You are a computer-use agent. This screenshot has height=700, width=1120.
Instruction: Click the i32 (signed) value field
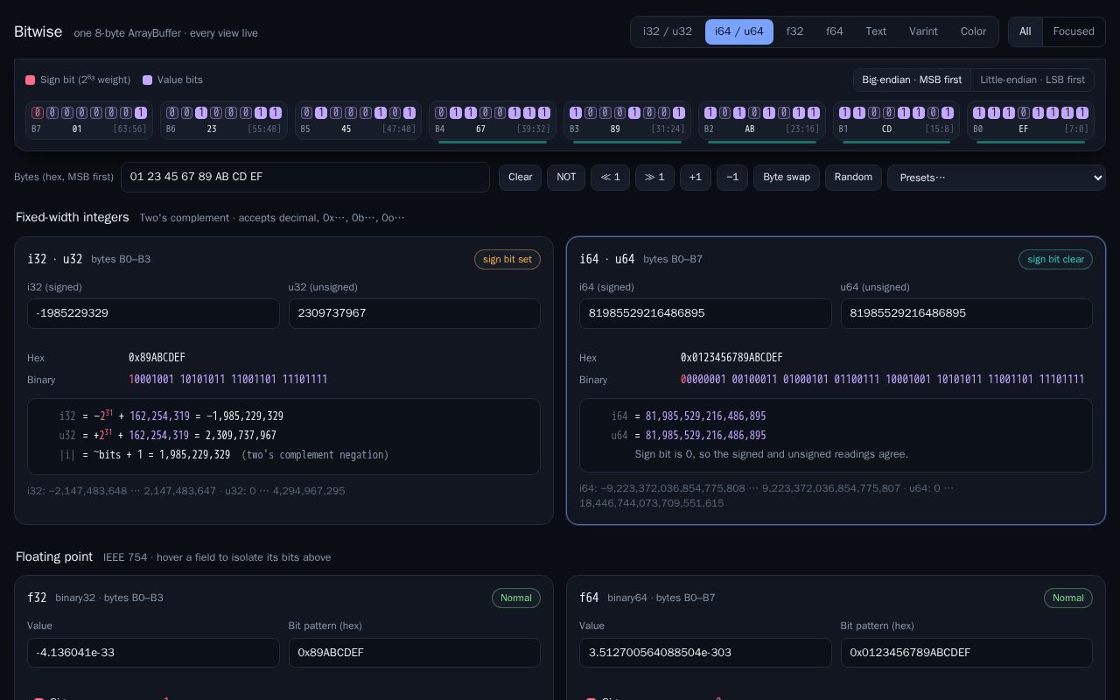[153, 313]
